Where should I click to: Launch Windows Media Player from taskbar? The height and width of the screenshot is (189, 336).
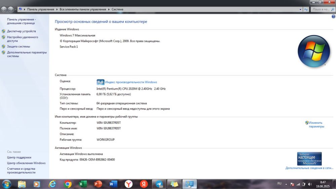37,184
